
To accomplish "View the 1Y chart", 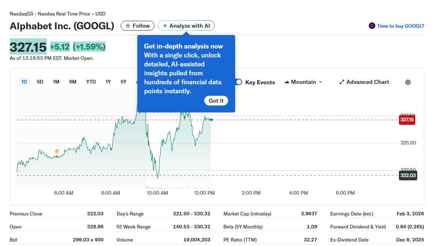I will coord(108,81).
